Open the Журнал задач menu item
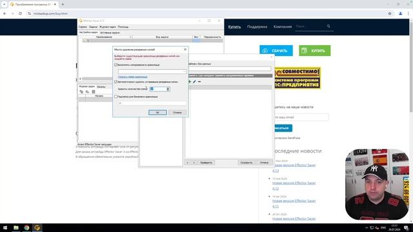Screen dimensions: 413x232 tap(108, 27)
